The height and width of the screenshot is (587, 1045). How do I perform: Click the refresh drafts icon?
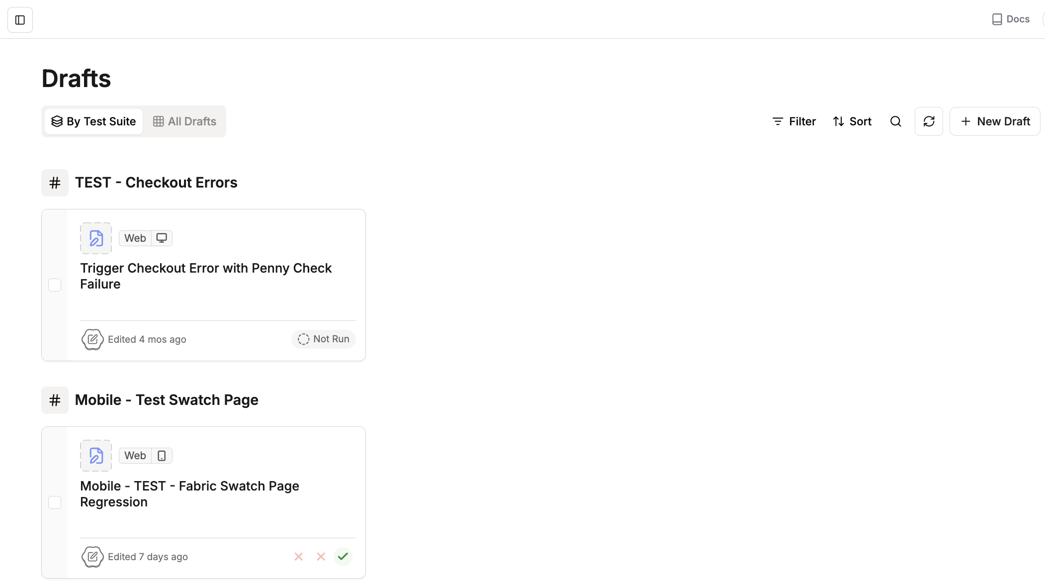tap(929, 121)
